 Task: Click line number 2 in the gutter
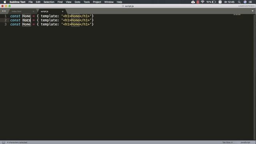tap(5, 20)
